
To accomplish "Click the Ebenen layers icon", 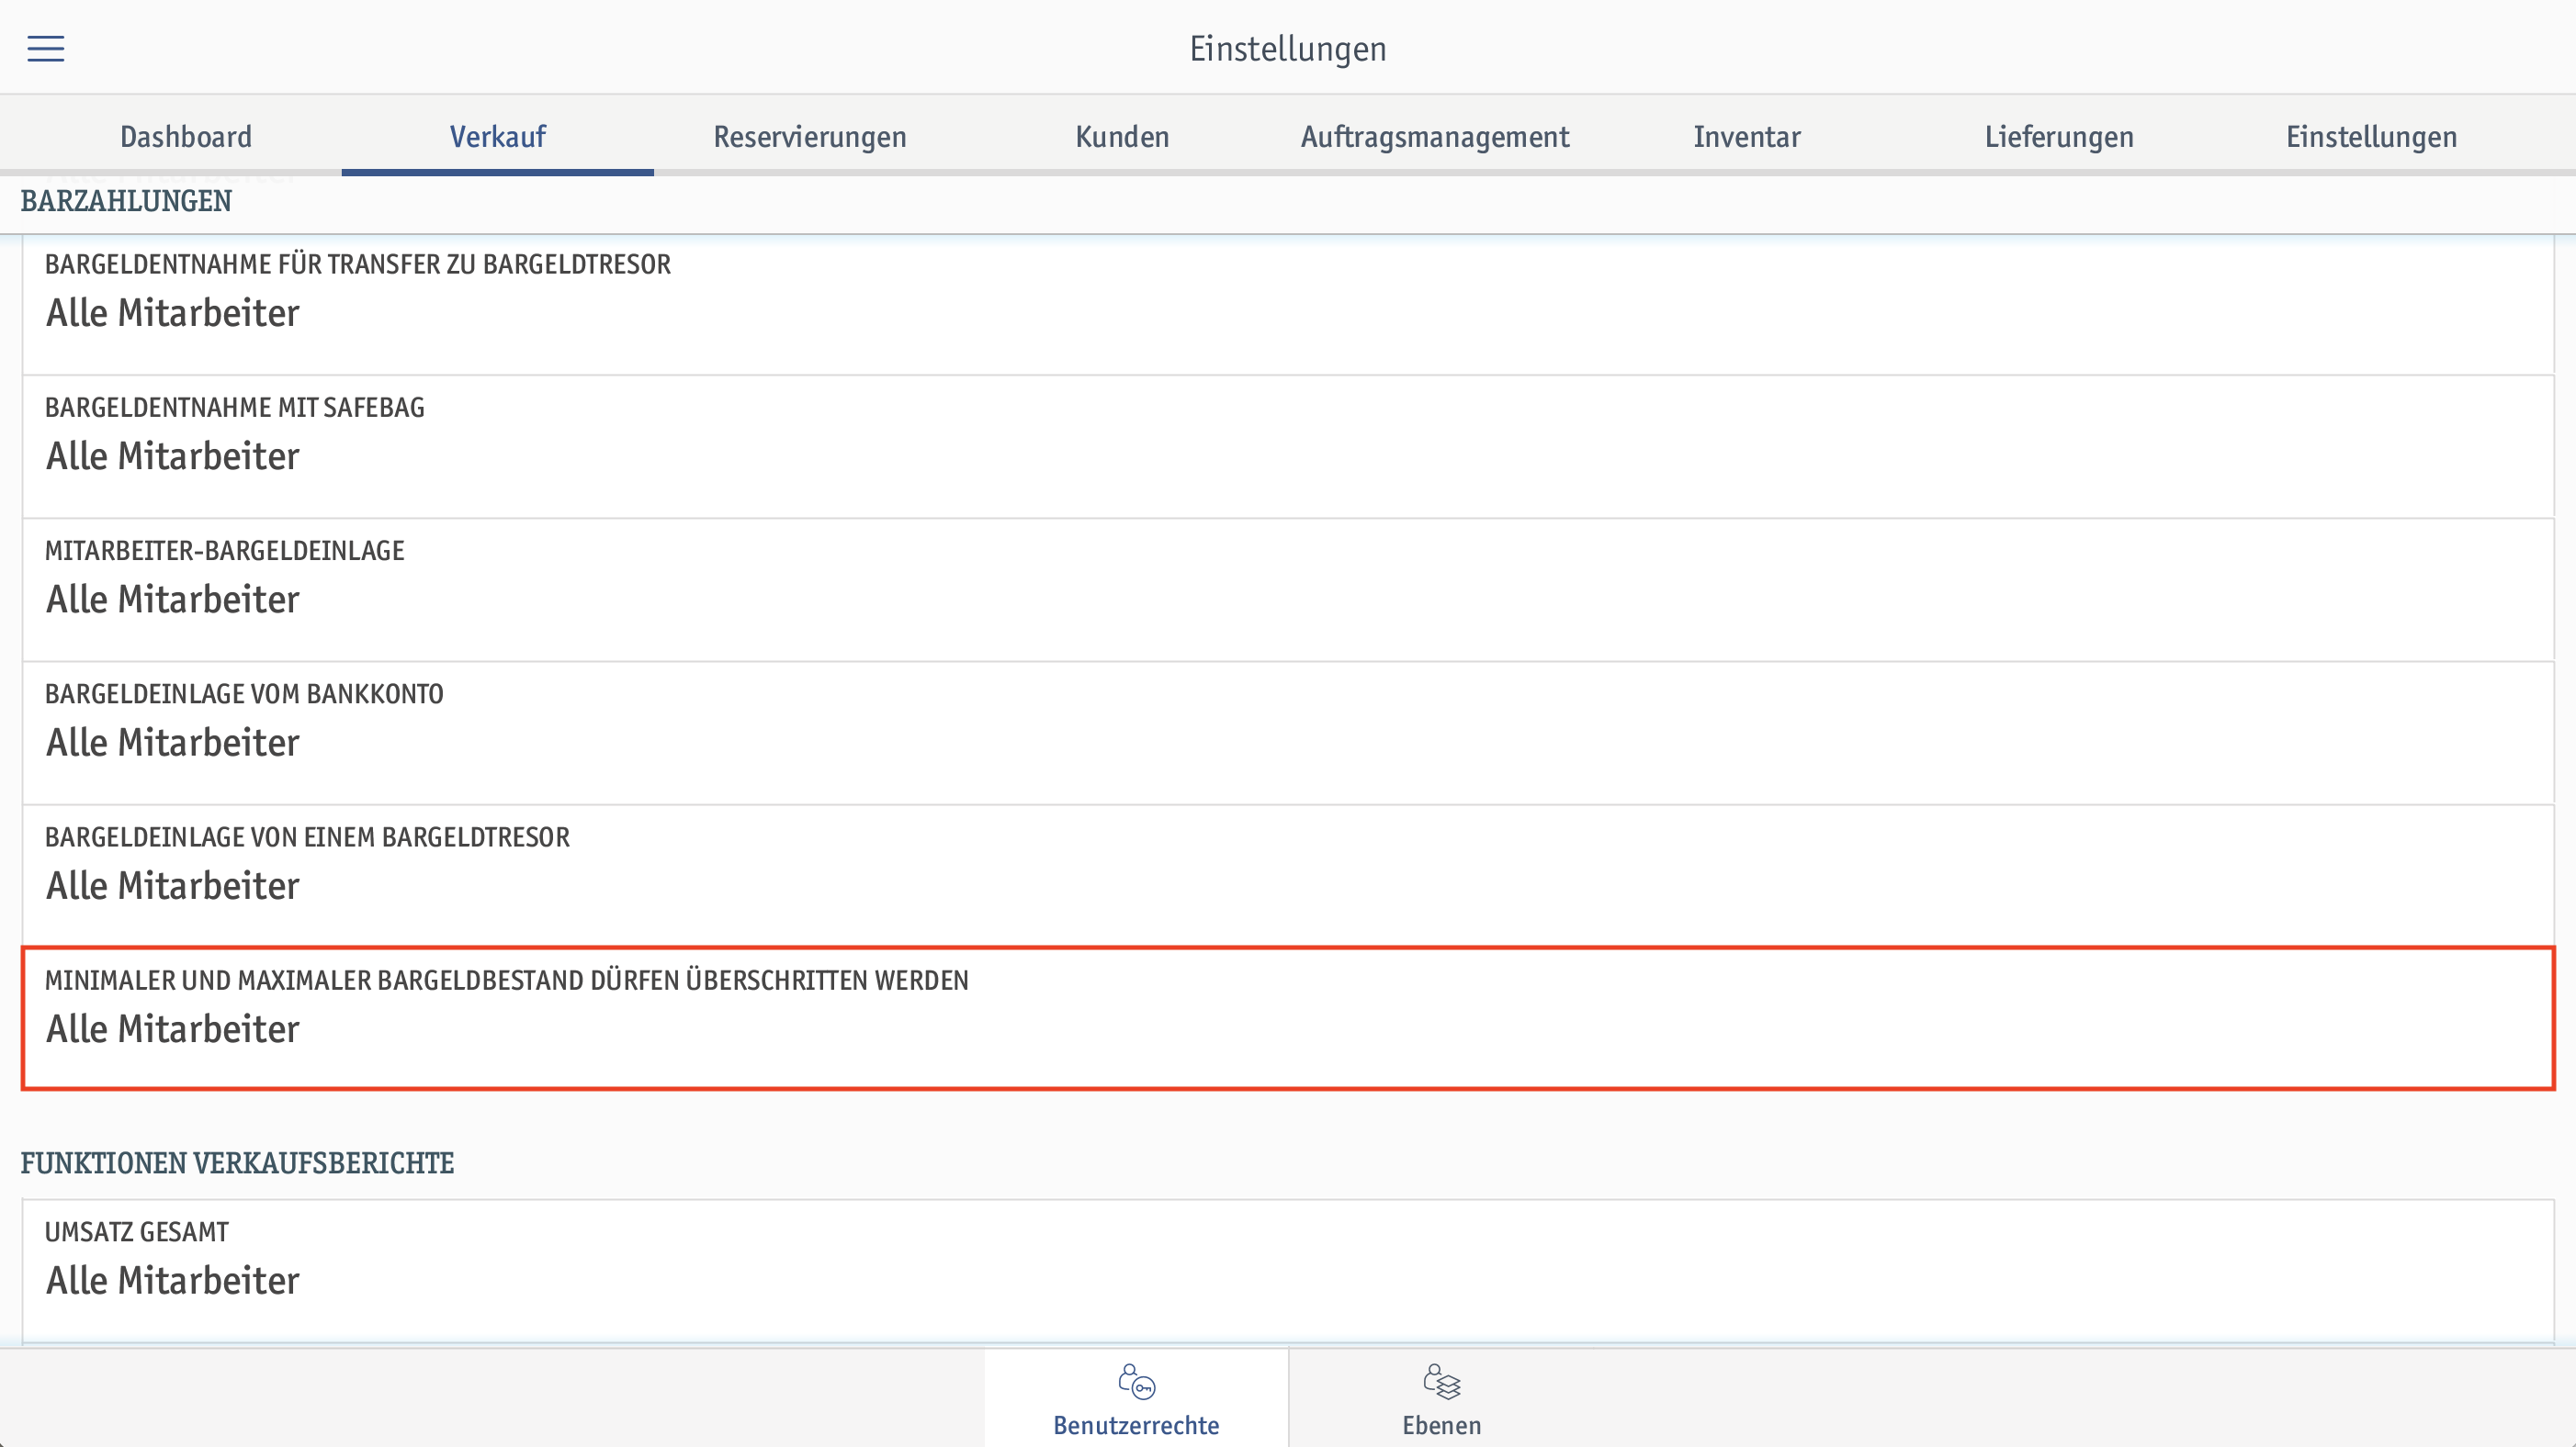I will click(1441, 1382).
